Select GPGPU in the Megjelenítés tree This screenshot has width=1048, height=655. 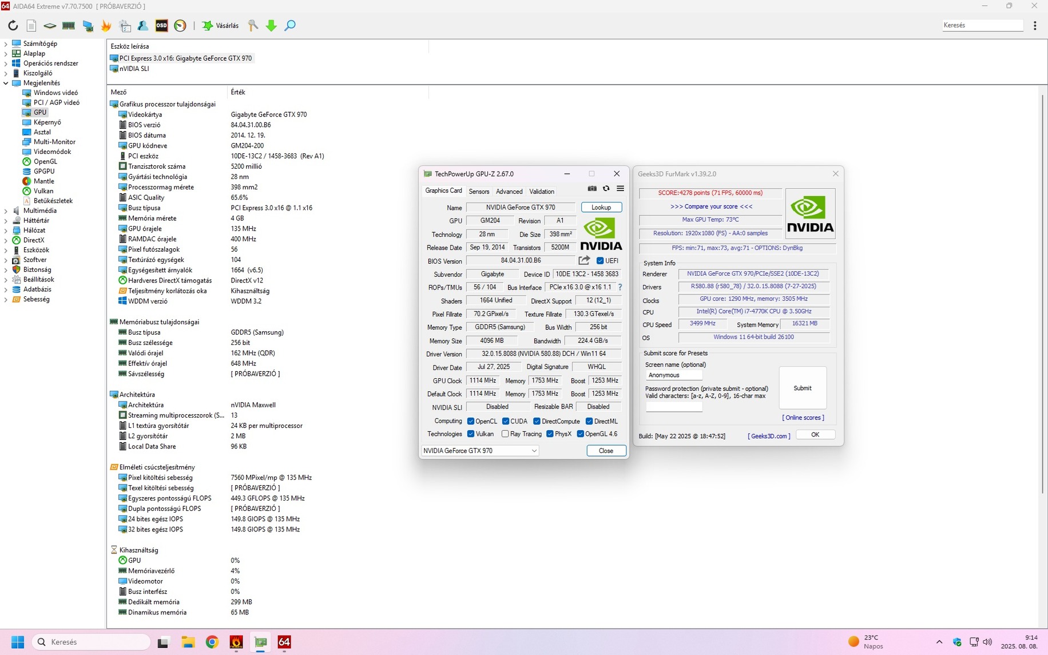pyautogui.click(x=44, y=172)
